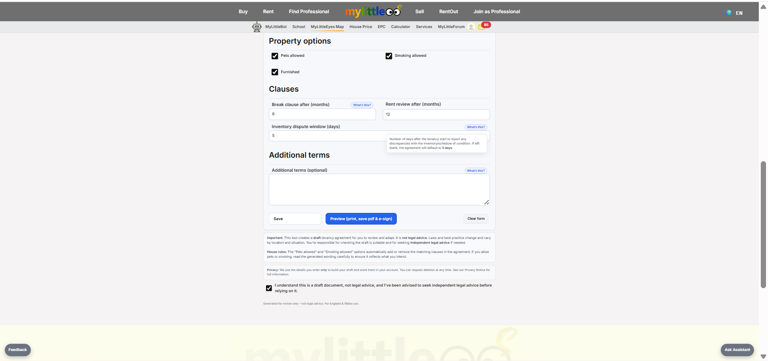Click the Clear form button

click(476, 219)
